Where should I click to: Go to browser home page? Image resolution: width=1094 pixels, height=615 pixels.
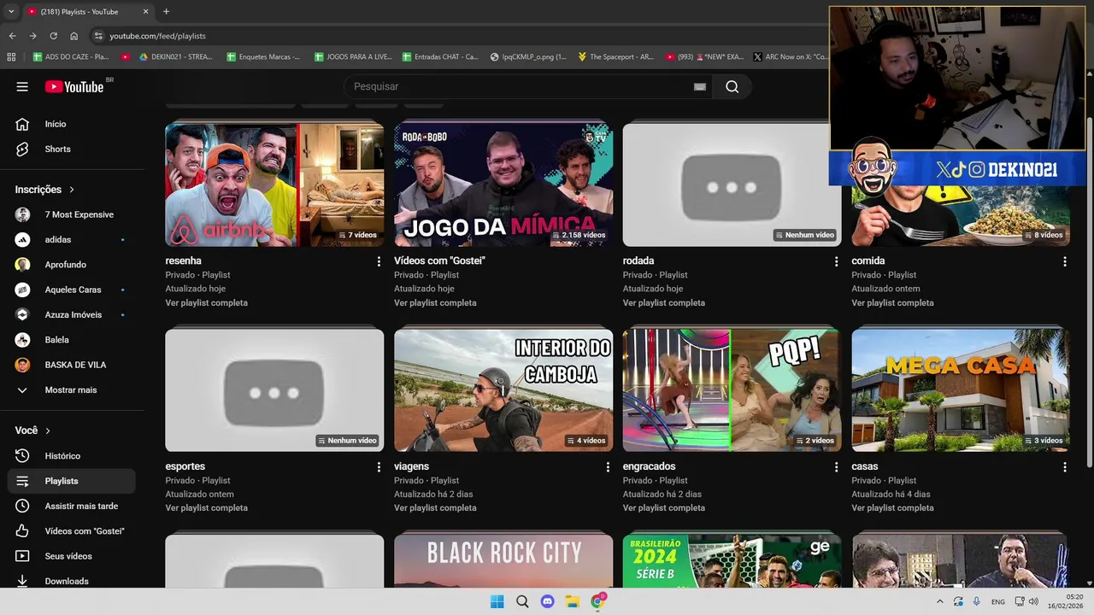[74, 36]
